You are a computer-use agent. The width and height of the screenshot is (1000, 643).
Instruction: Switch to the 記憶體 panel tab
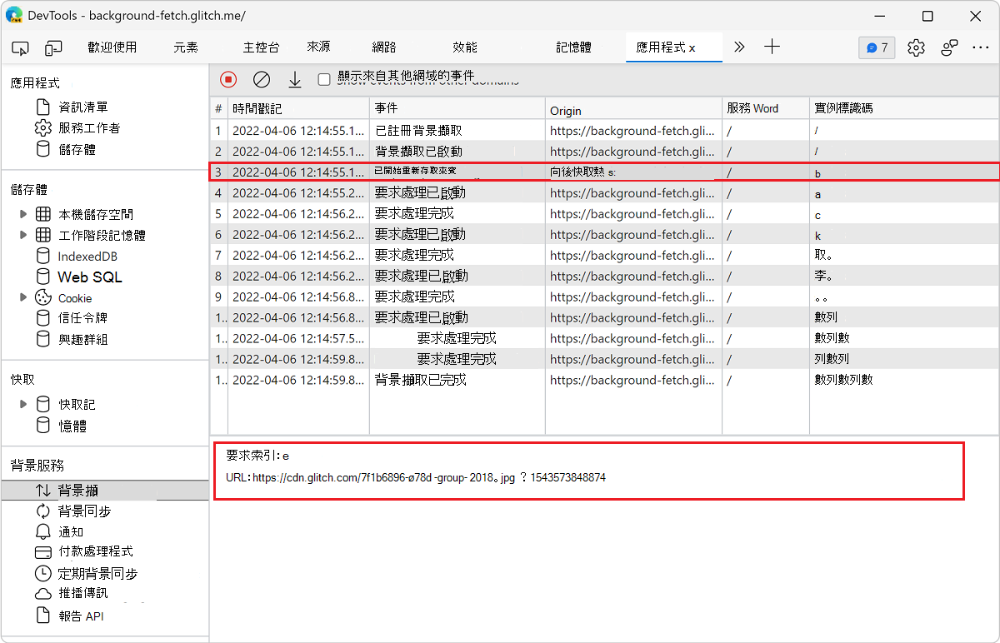coord(573,47)
